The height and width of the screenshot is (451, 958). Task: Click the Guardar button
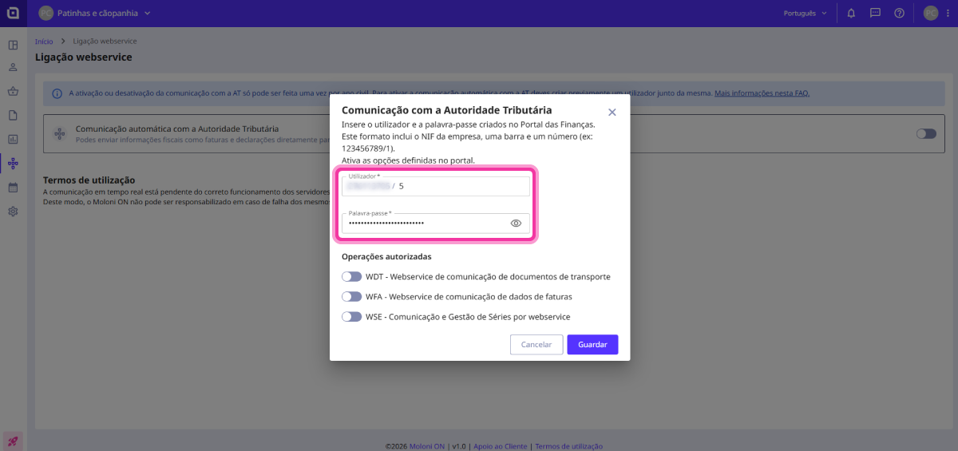pyautogui.click(x=592, y=345)
